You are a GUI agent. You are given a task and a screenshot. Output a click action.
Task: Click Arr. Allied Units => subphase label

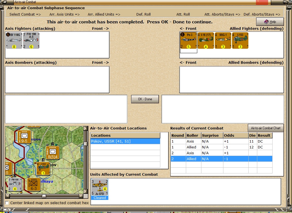[104, 14]
